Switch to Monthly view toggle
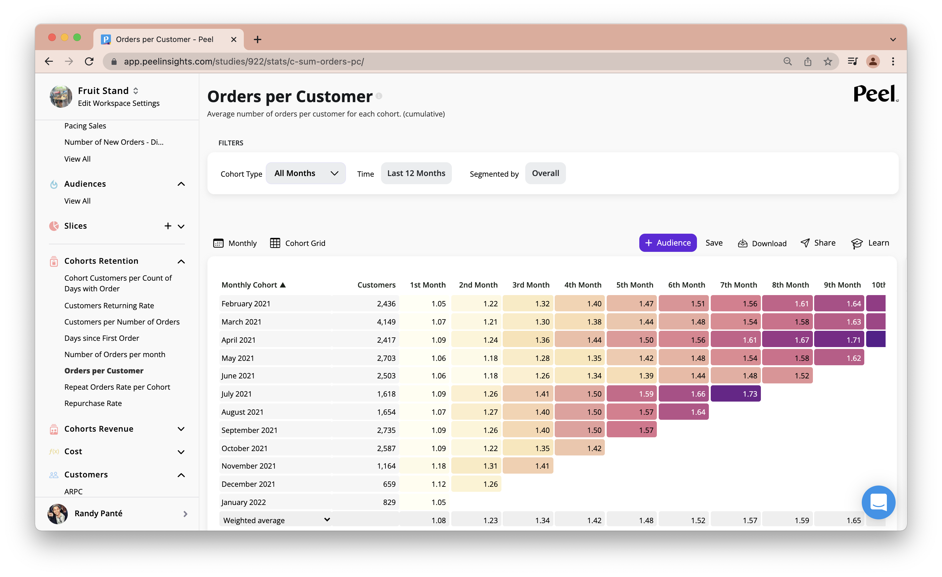This screenshot has height=577, width=942. [235, 243]
